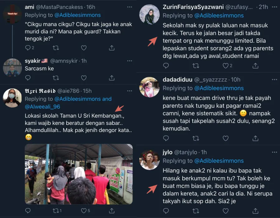Image resolution: width=280 pixels, height=218 pixels.
Task: Open @Adibleesimmons link in ami's reply
Action: click(77, 15)
